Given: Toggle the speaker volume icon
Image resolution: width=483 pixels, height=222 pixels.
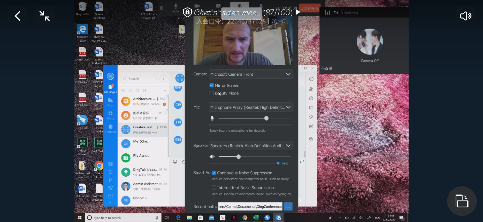Looking at the screenshot, I should click(x=465, y=16).
